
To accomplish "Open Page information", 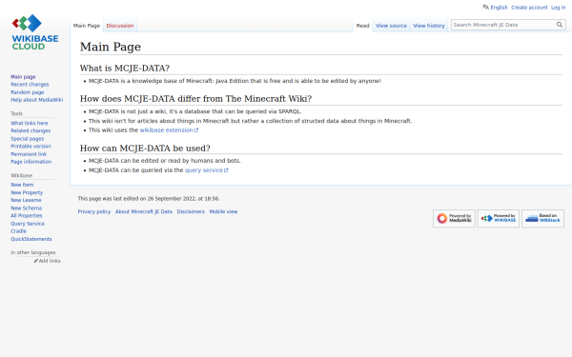I will click(x=31, y=162).
